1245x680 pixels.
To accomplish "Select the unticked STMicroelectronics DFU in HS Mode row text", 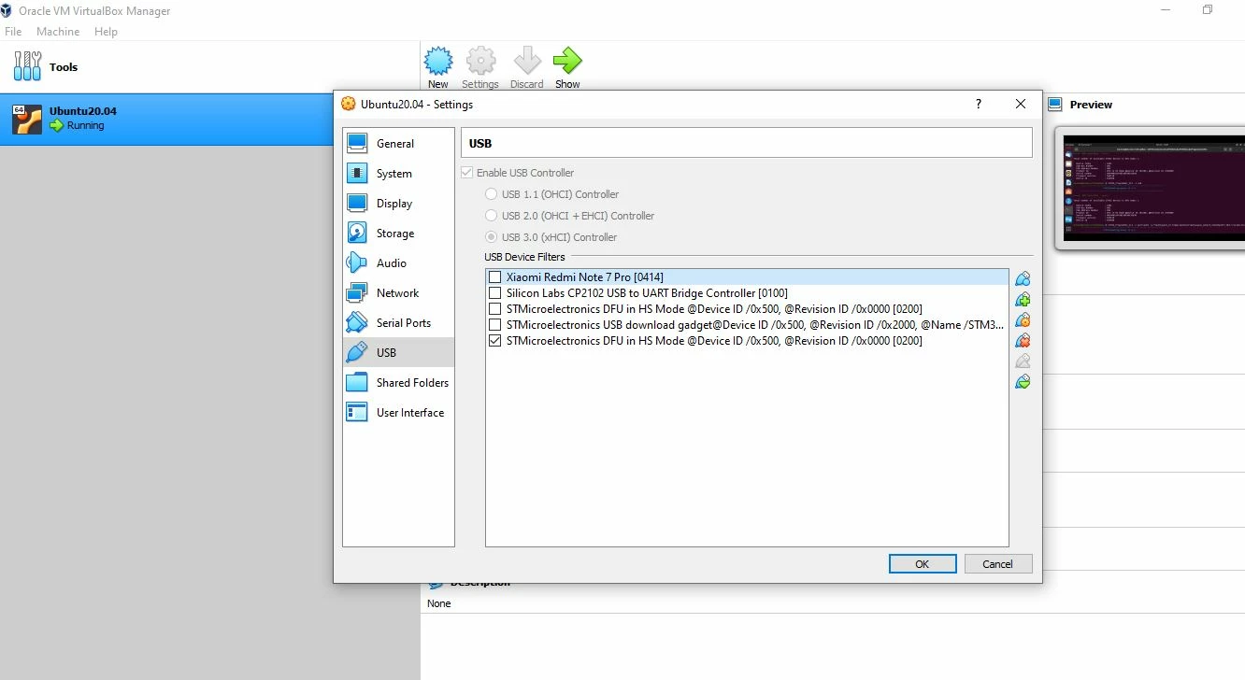I will (x=714, y=309).
